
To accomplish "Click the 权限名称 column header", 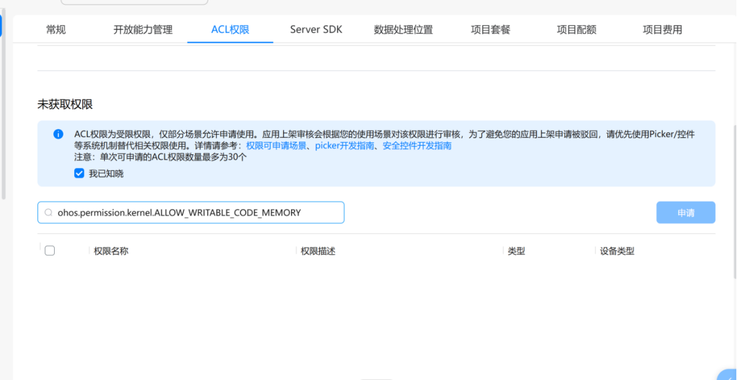I will pyautogui.click(x=111, y=251).
